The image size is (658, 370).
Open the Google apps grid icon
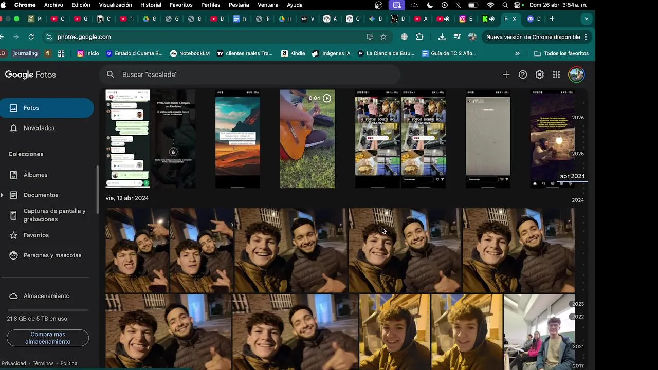[556, 75]
